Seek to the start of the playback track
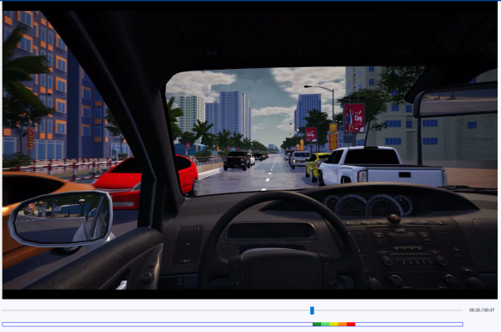This screenshot has width=501, height=332. [4, 310]
